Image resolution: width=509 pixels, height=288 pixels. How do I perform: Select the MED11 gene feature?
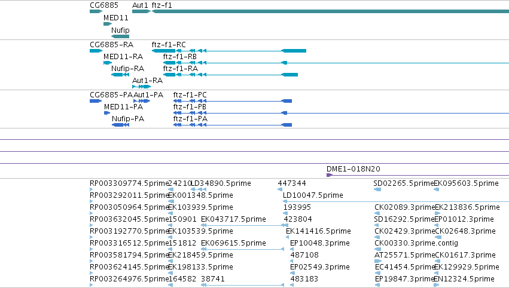tap(108, 24)
